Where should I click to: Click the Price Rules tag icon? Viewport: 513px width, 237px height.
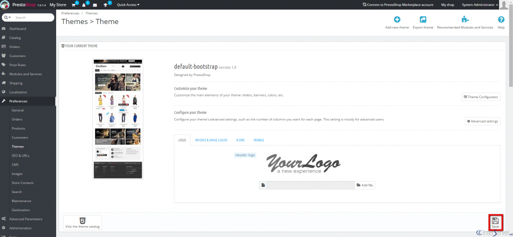[4, 65]
